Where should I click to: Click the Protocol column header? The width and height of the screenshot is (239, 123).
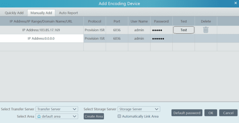(95, 21)
